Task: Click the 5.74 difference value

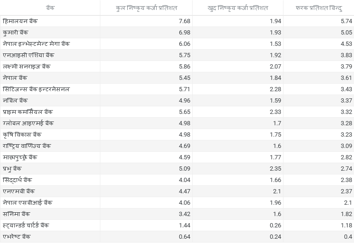Action: [346, 21]
